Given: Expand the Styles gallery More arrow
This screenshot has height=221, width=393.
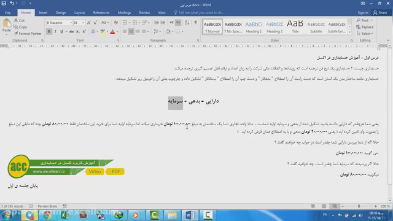Looking at the screenshot, I should [349, 33].
